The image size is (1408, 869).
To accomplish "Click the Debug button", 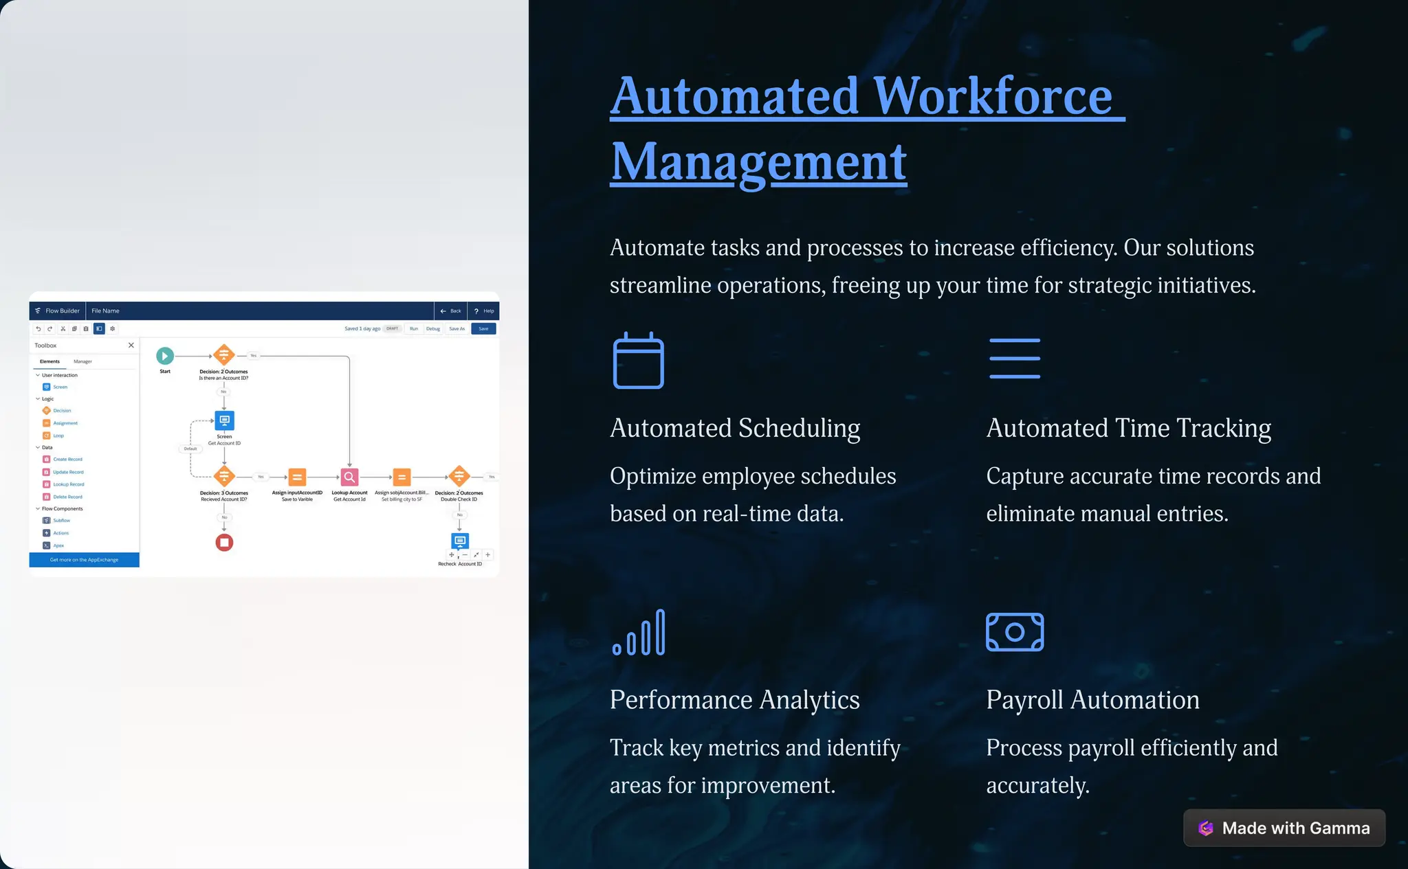I will pyautogui.click(x=433, y=329).
